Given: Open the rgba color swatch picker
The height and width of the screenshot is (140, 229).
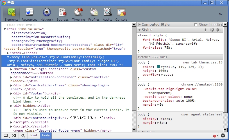Looking at the screenshot, I should pos(158,67).
